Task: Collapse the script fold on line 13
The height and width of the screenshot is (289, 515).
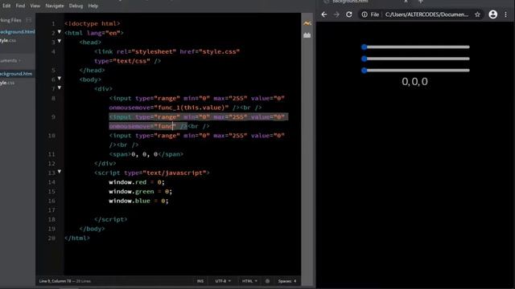Action: pos(60,172)
